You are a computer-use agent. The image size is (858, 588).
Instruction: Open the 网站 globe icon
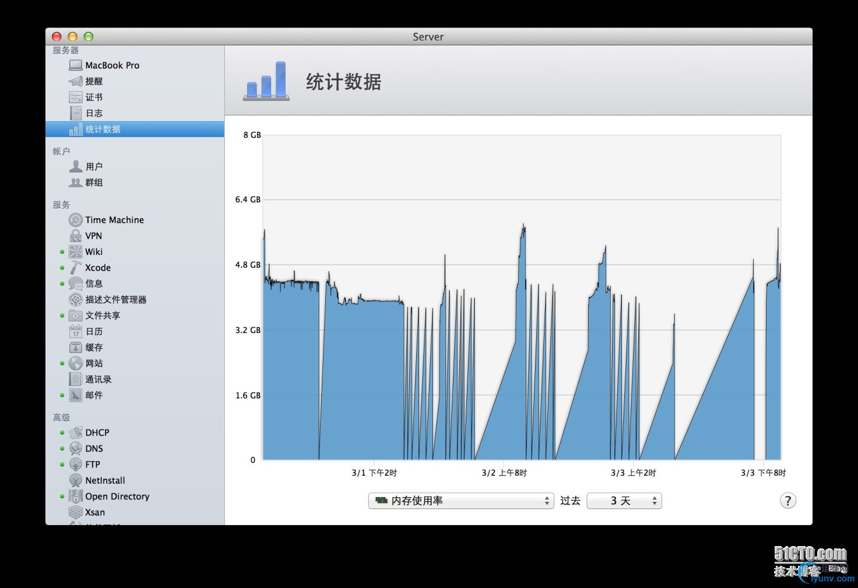point(76,363)
